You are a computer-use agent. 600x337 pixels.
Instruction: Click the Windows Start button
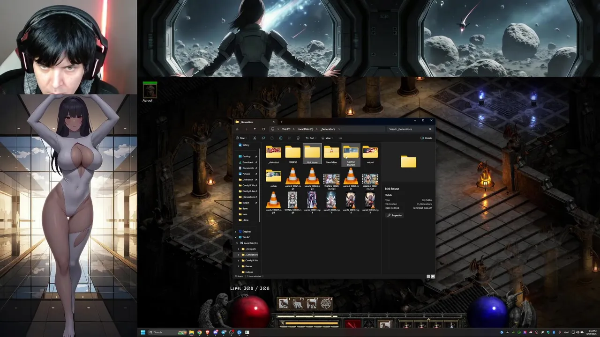coord(143,332)
